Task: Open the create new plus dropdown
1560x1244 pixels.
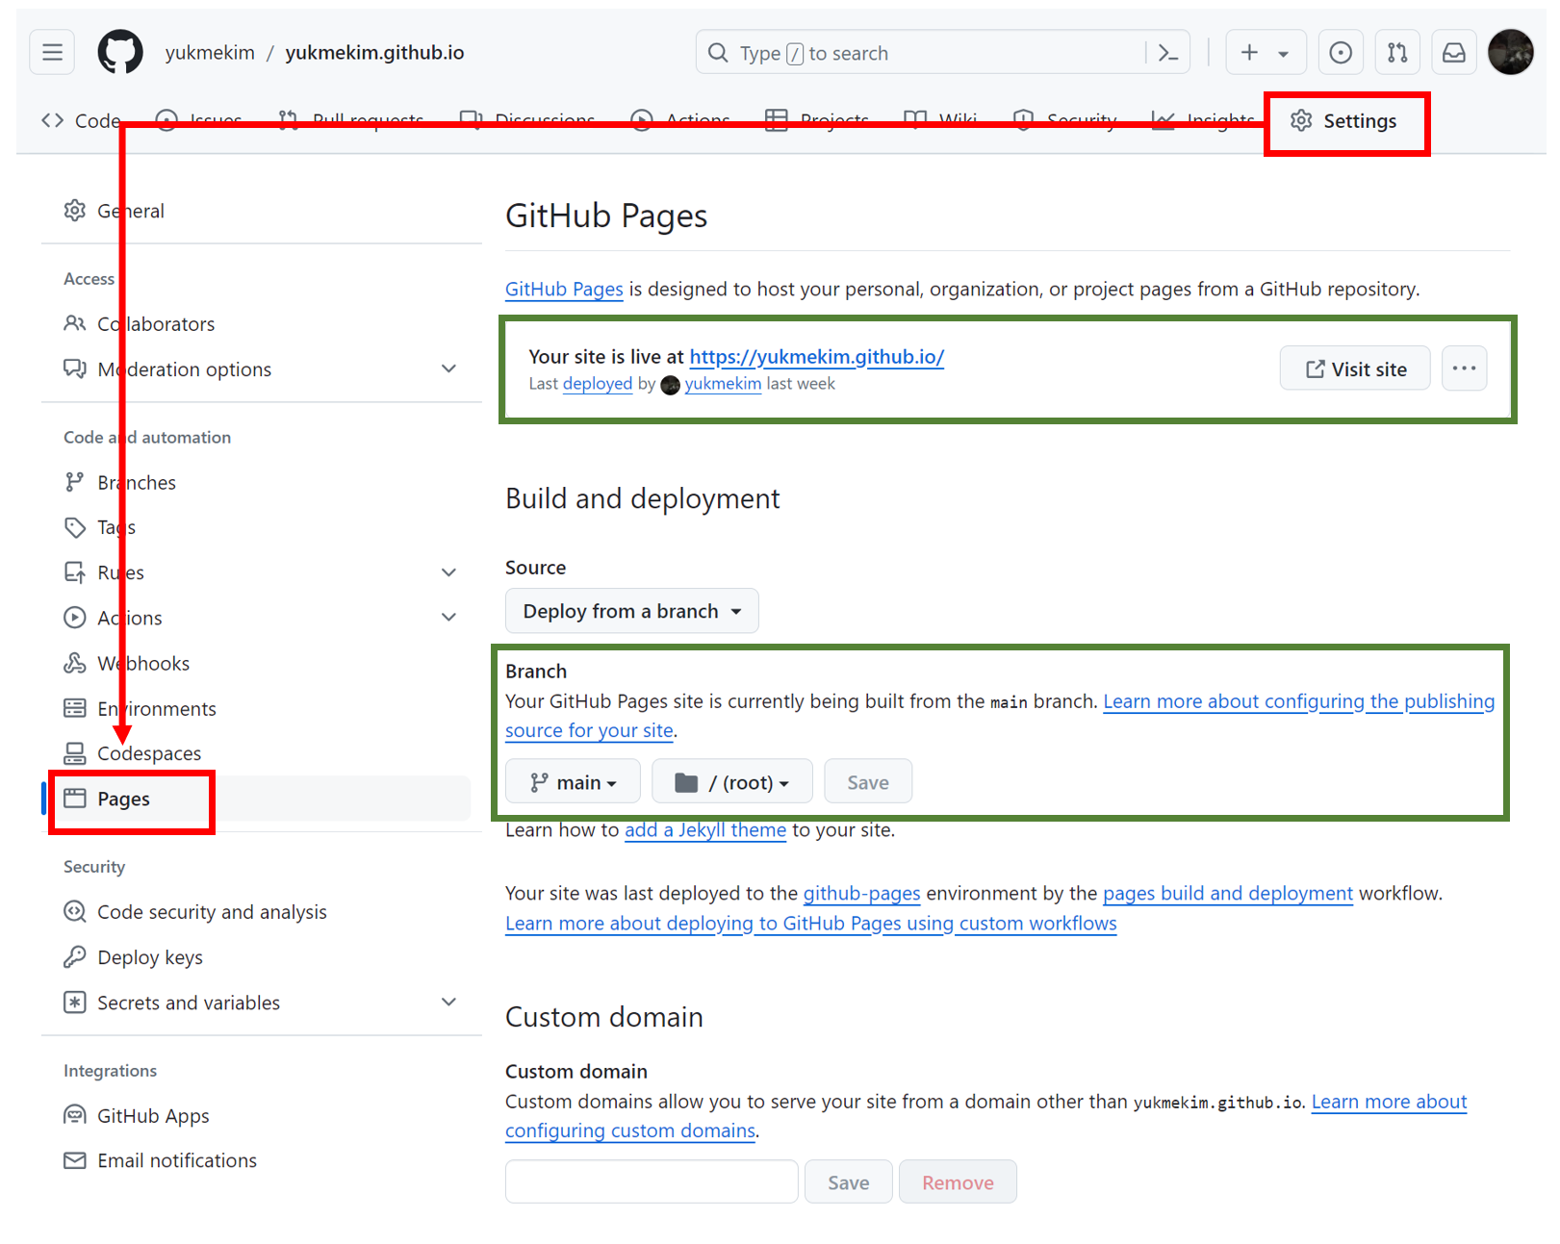Action: [x=1265, y=53]
